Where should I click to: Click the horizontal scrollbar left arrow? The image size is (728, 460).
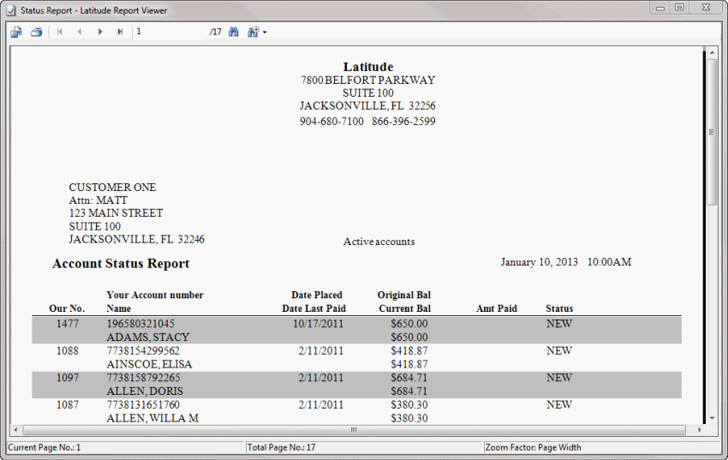point(15,430)
